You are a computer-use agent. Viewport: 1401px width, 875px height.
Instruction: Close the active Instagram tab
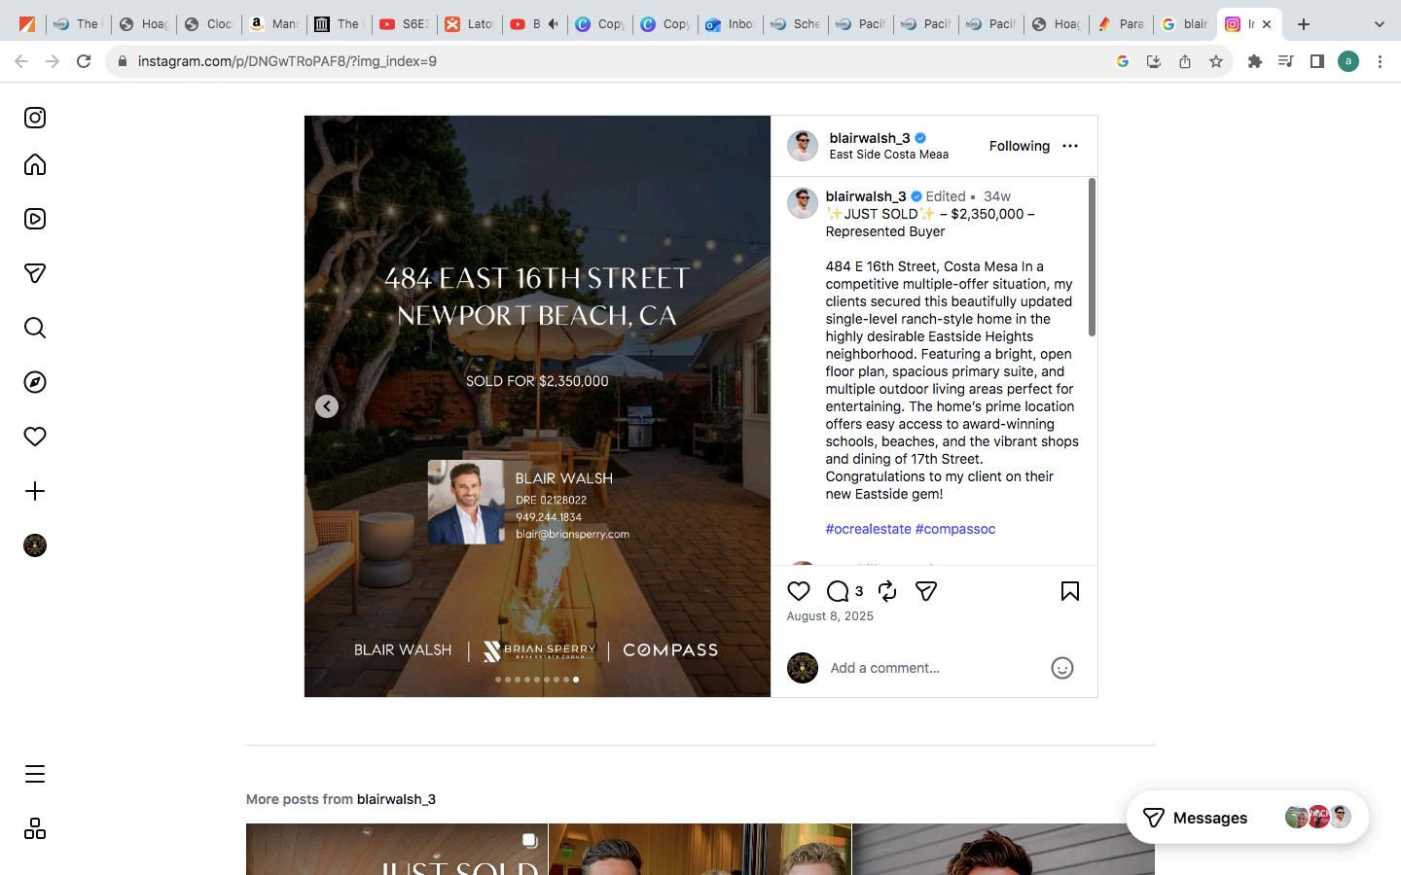coord(1267,24)
